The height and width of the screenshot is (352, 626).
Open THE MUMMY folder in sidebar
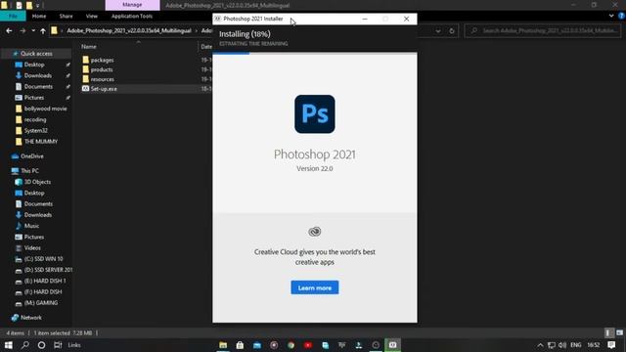pyautogui.click(x=41, y=142)
